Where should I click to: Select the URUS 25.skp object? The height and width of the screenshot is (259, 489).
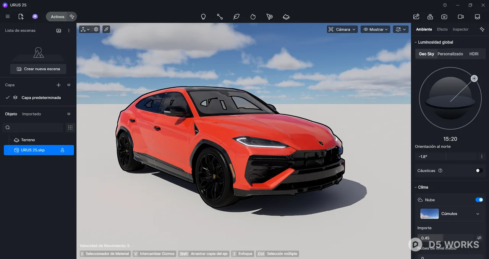click(38, 150)
